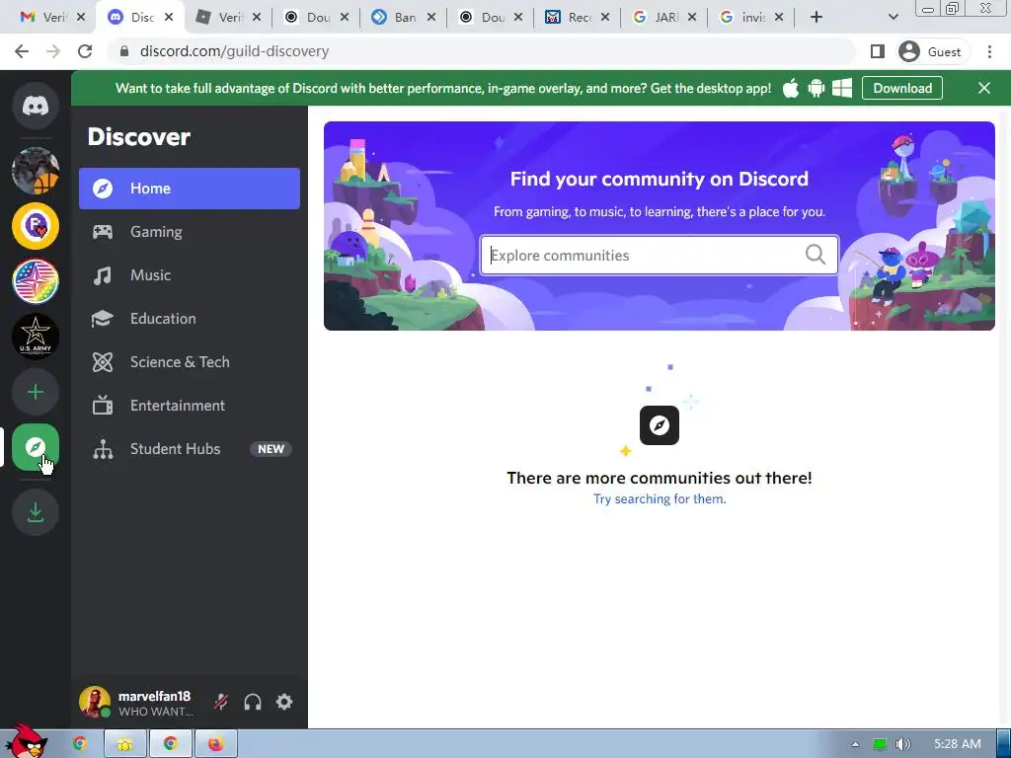Screen dimensions: 1011x758
Task: Click the marvelfan18 user avatar
Action: [x=95, y=702]
